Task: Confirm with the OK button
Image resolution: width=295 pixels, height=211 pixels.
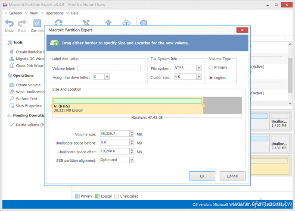Action: [202, 176]
